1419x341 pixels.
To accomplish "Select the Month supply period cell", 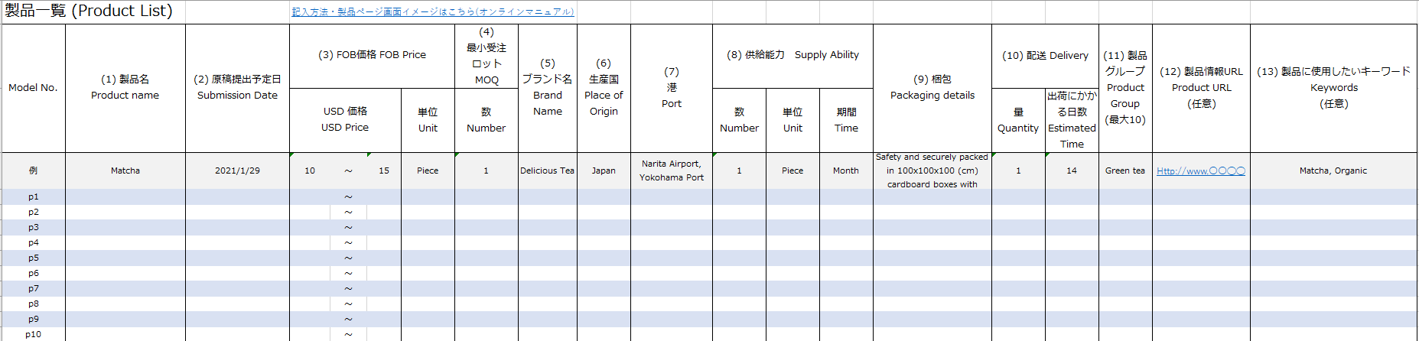I will point(846,170).
